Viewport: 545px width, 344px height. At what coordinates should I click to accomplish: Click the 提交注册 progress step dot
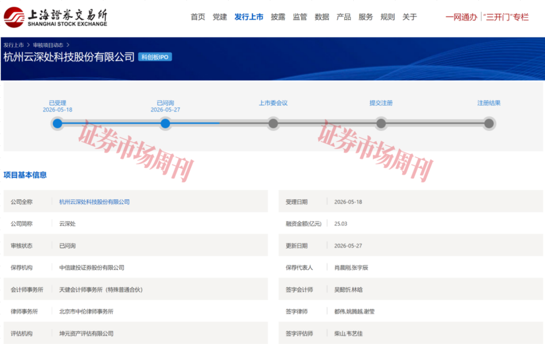pos(381,123)
